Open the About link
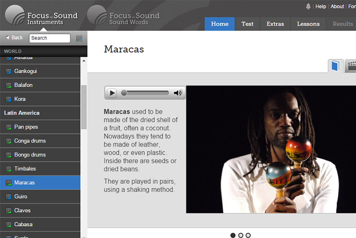 tap(337, 6)
